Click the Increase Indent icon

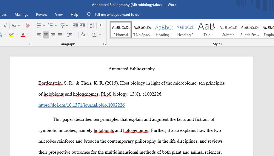pyautogui.click(x=83, y=25)
